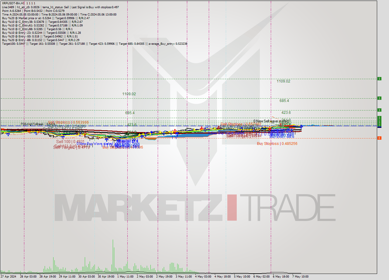389x280 pixels.
Task: Click the 'Buy %20 @ Entry -50' line
Action: point(40,36)
